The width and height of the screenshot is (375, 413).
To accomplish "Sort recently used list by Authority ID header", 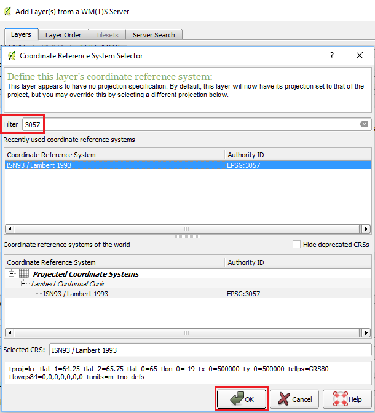I will [x=246, y=155].
